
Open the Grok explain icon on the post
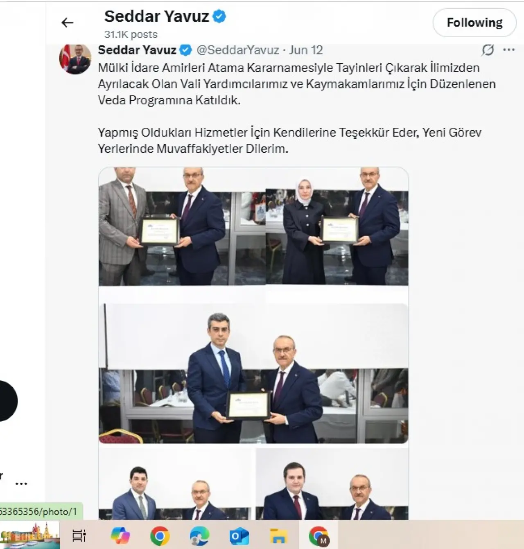pyautogui.click(x=488, y=50)
